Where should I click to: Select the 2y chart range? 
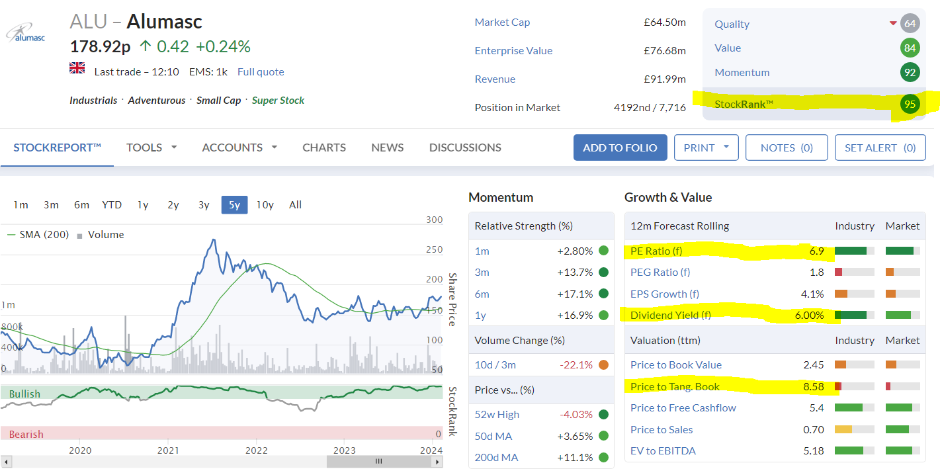tap(173, 204)
